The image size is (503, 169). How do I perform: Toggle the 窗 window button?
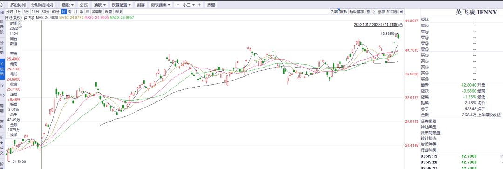point(368,12)
